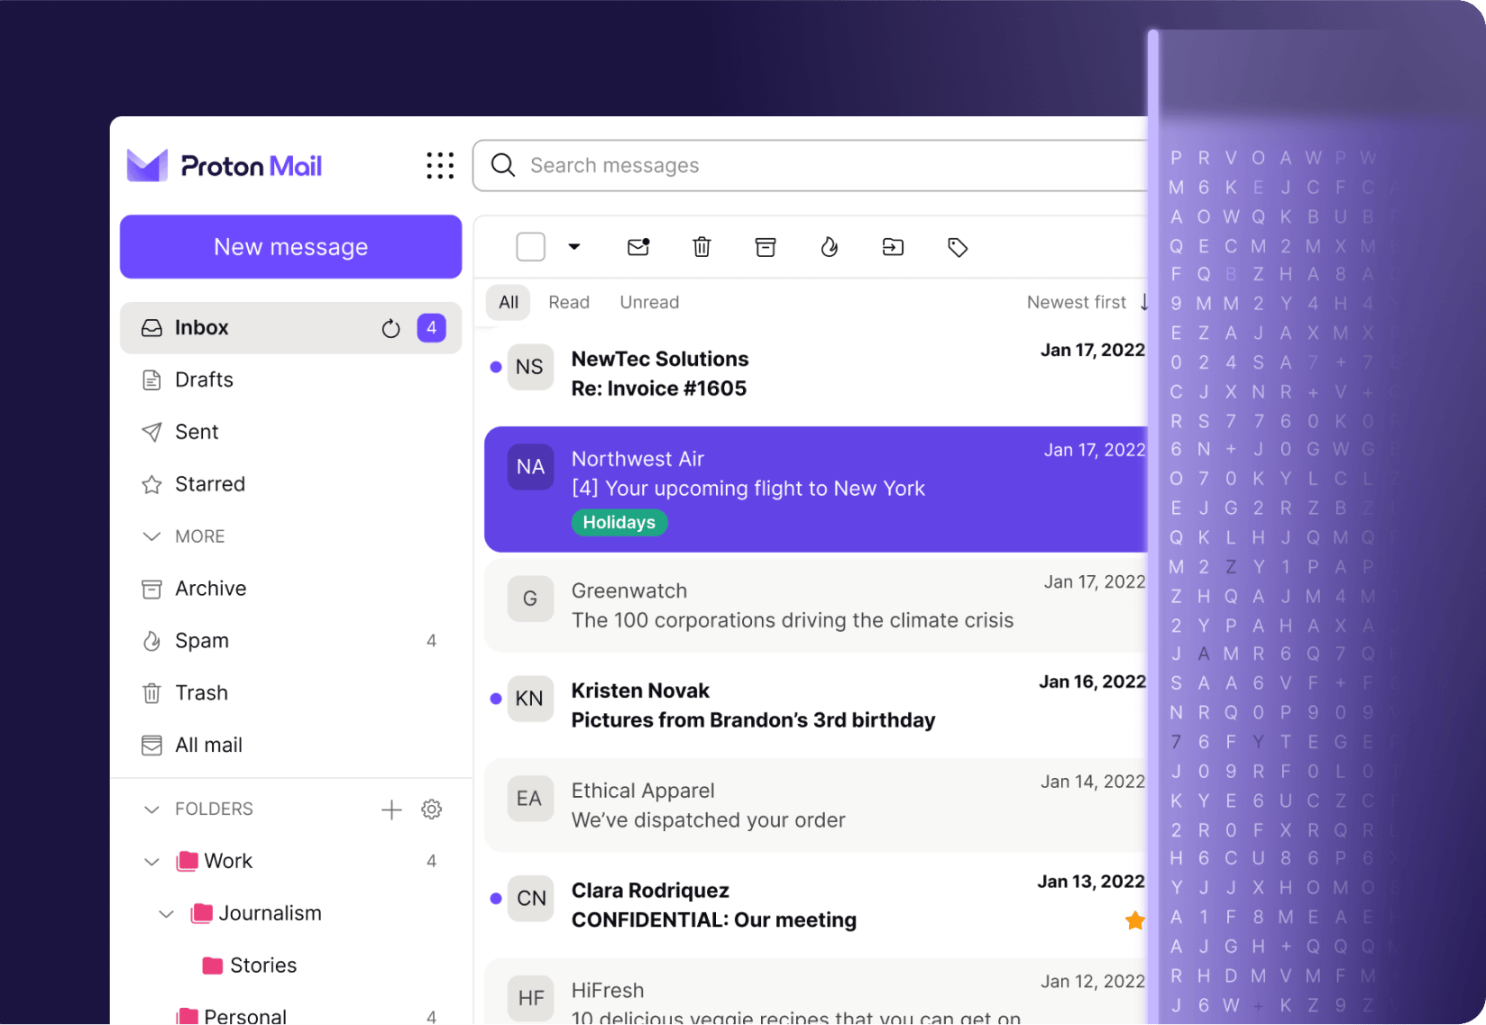Archive the selected message
Image resolution: width=1486 pixels, height=1025 pixels.
click(x=766, y=246)
